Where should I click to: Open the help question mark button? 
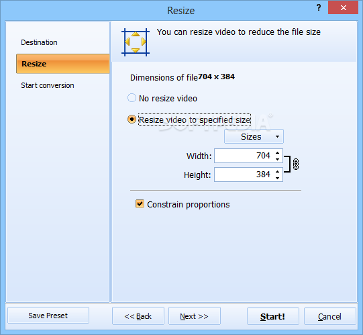(x=319, y=8)
